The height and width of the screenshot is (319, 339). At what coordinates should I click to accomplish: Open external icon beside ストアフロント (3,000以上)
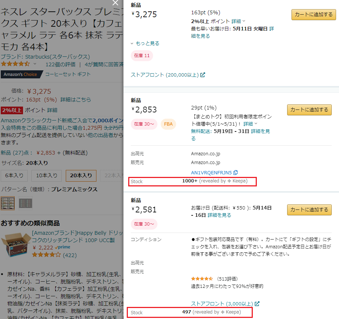(257, 304)
